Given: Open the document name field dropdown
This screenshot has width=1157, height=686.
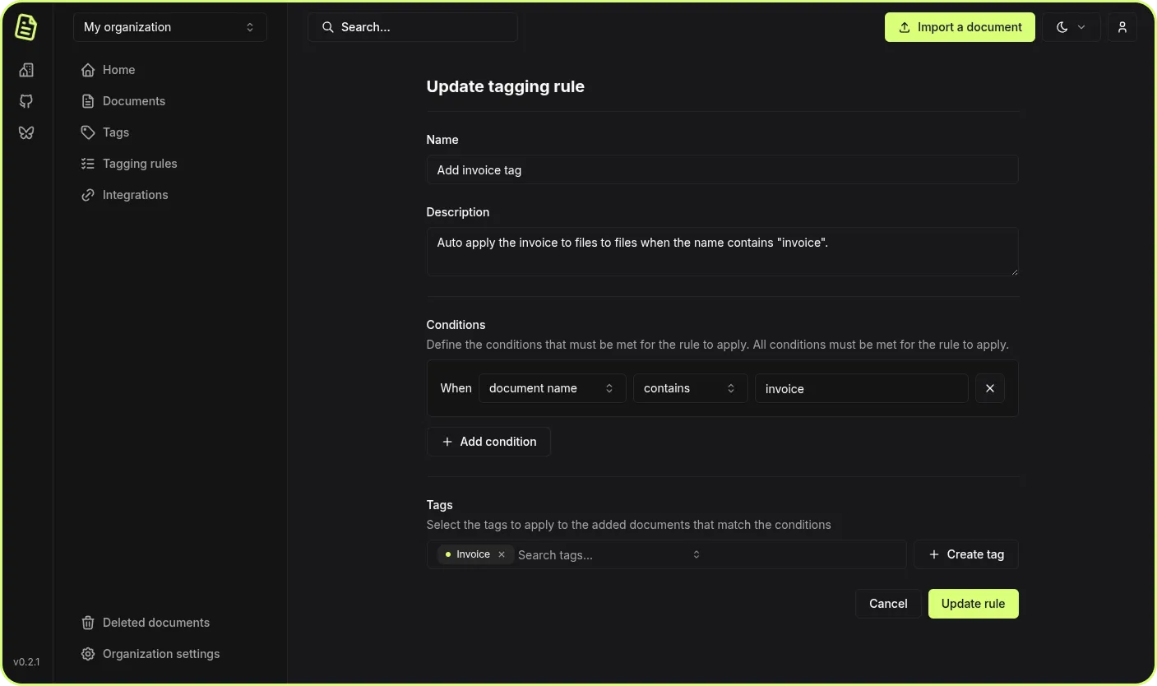Looking at the screenshot, I should point(551,388).
